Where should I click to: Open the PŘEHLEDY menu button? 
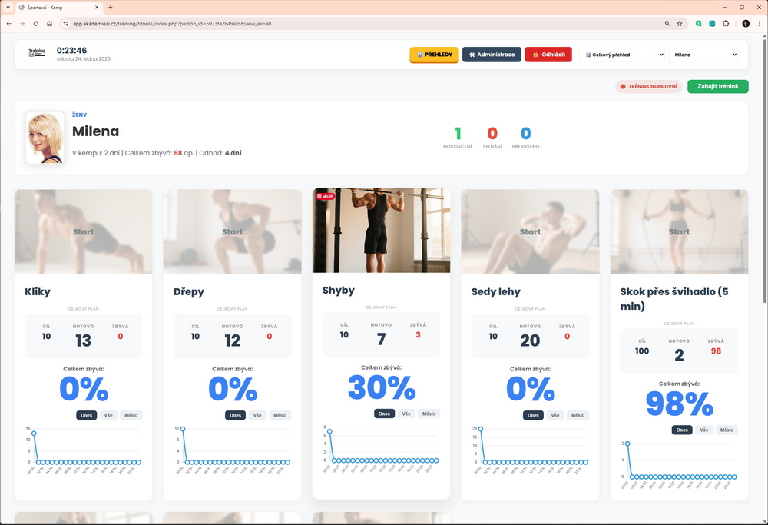(434, 55)
